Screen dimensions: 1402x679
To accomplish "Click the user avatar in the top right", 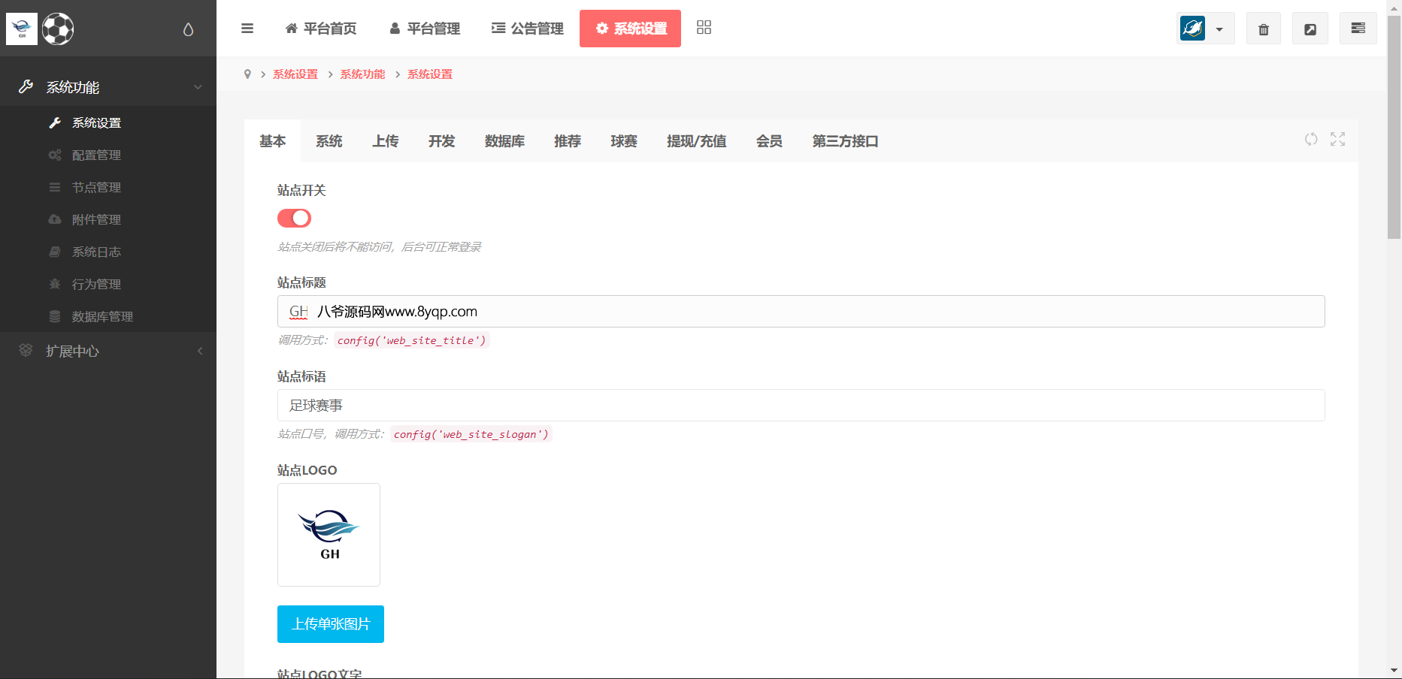I will pos(1193,29).
